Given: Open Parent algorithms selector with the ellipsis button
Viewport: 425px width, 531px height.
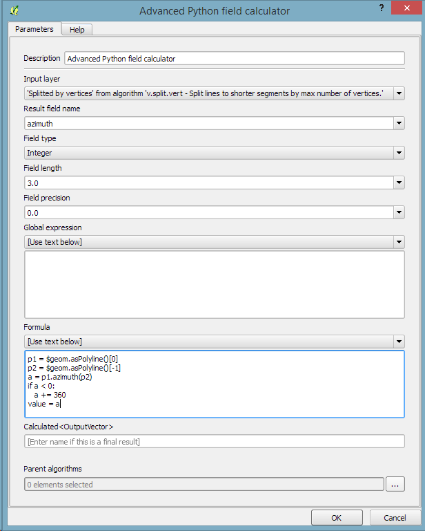Looking at the screenshot, I should pyautogui.click(x=395, y=485).
